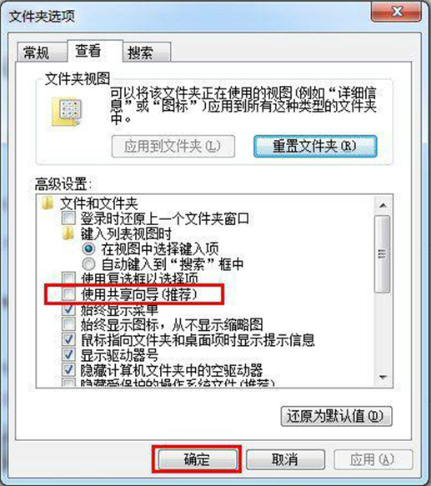
Task: Uncheck 隐藏计算机文件夹中的空驱动器 checkbox
Action: tap(68, 370)
